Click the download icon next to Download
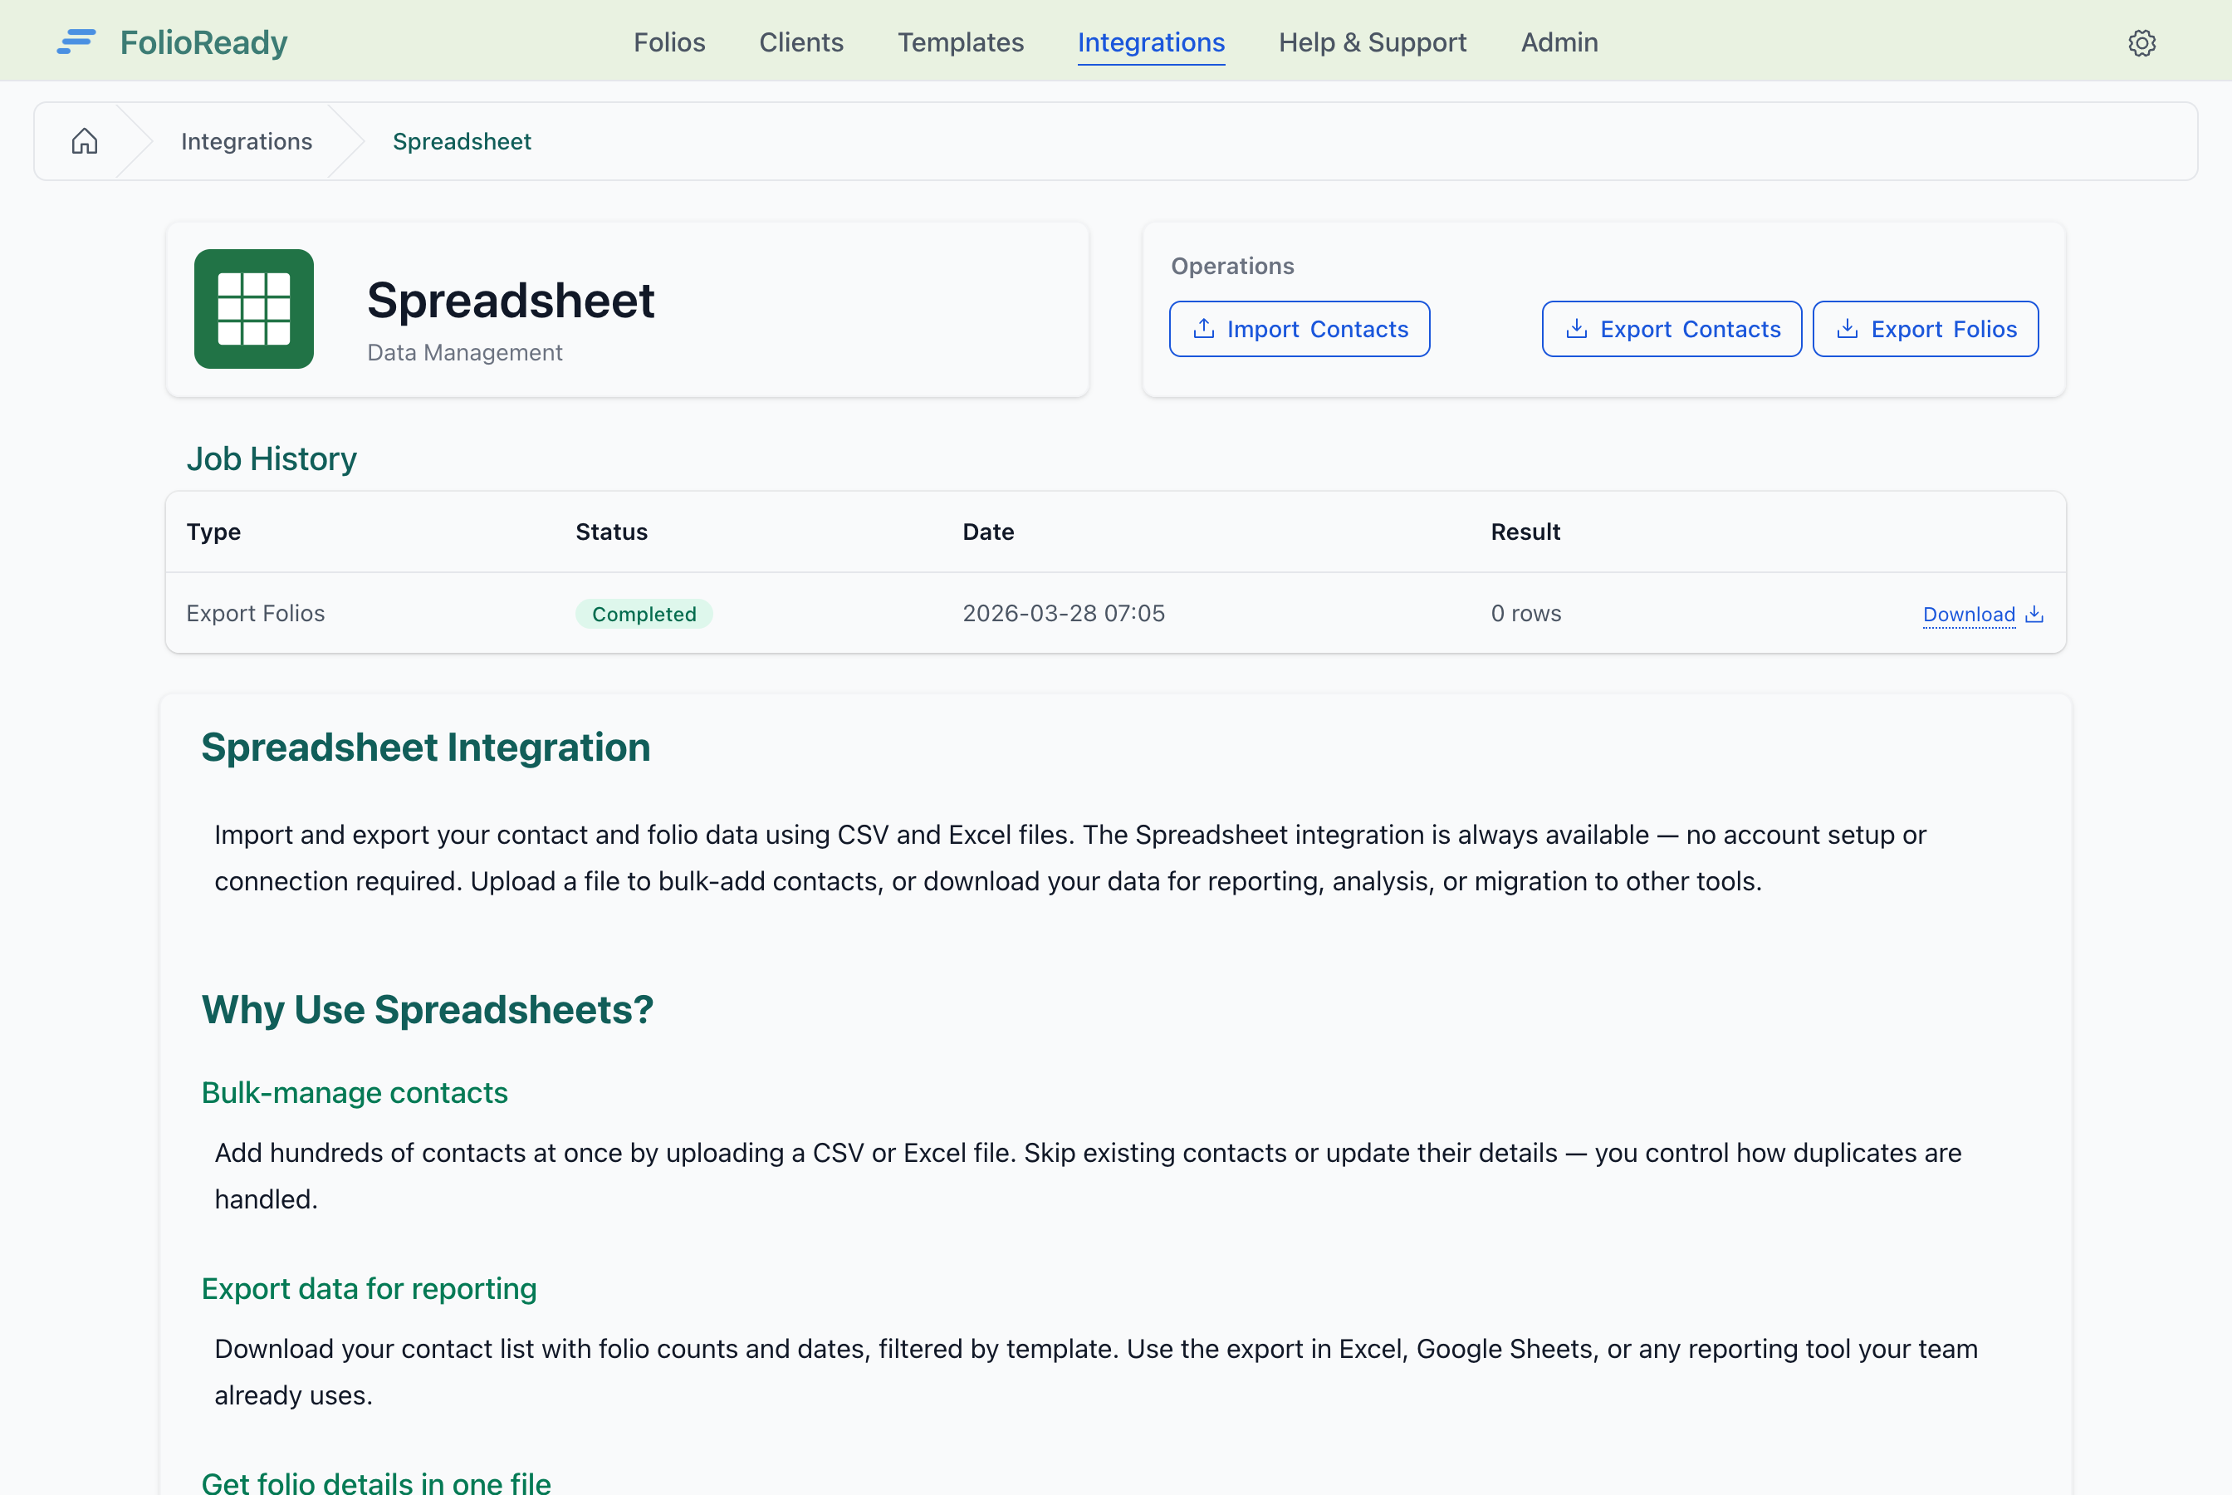 2034,614
